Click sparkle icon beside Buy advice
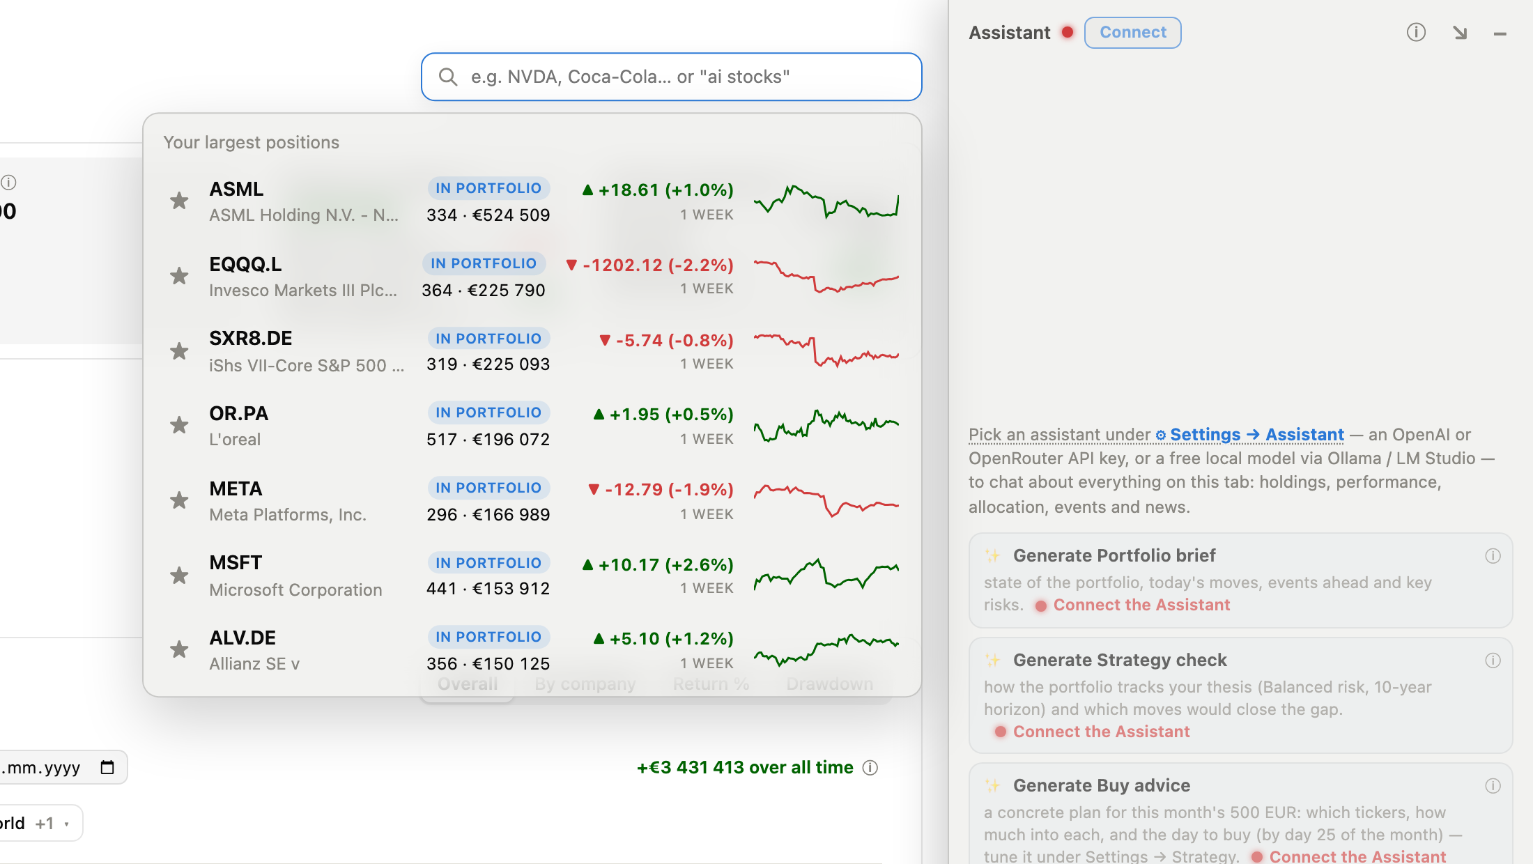The width and height of the screenshot is (1533, 864). click(992, 785)
